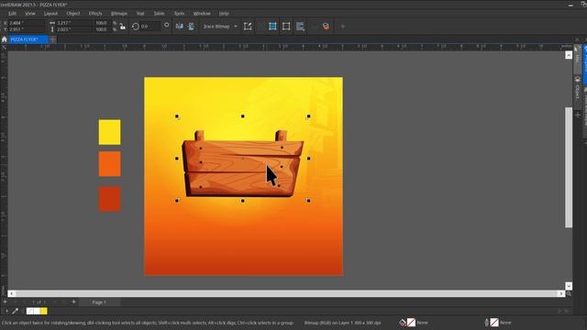The image size is (587, 330).
Task: Click the fill bucket icon in status bar
Action: click(403, 322)
